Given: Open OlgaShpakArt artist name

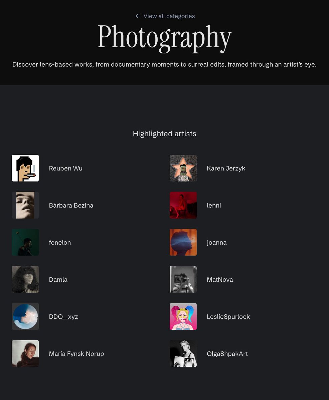Looking at the screenshot, I should point(227,354).
